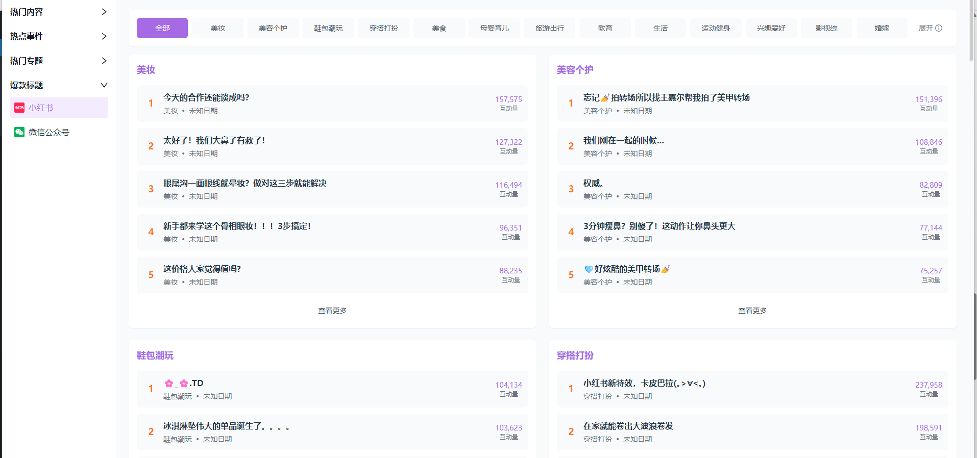Image resolution: width=977 pixels, height=458 pixels.
Task: Open the 小红书新特效 卡皮巴拉 title
Action: coord(644,383)
